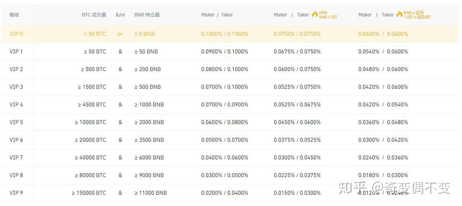
Task: Click the ≥ 4500 BTC cell
Action: click(x=92, y=104)
